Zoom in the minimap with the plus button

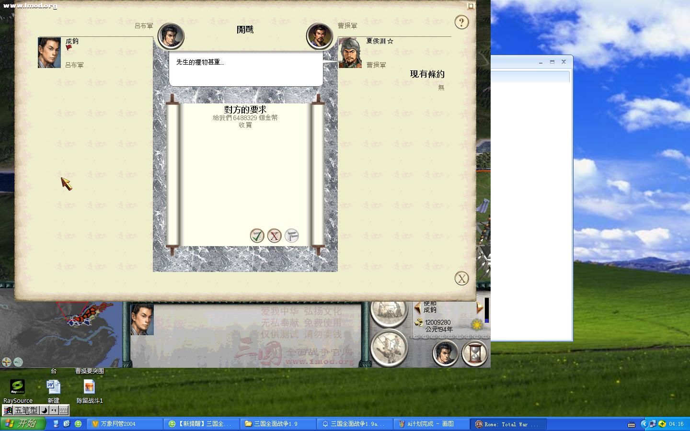coord(7,362)
